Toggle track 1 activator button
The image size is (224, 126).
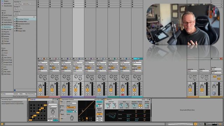[x=40, y=90]
